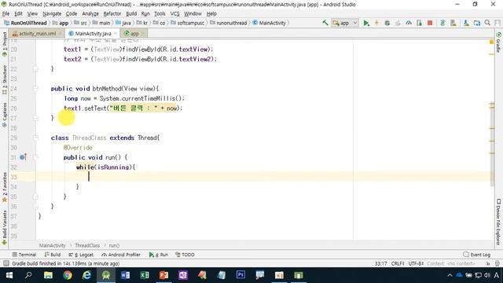
Task: Open Photoshop from the taskbar
Action: [240, 275]
